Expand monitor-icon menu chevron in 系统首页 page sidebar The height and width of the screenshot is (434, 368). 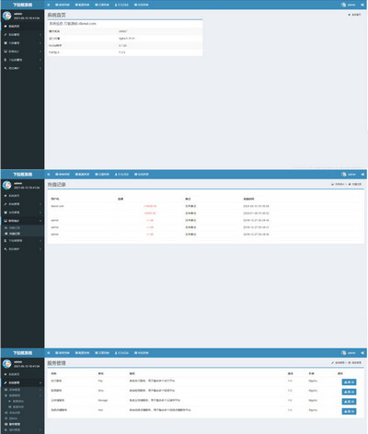[x=40, y=51]
